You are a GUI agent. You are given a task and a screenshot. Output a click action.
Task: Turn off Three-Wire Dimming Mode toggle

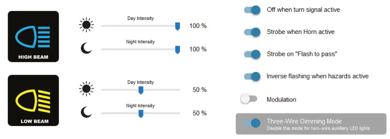point(252,123)
